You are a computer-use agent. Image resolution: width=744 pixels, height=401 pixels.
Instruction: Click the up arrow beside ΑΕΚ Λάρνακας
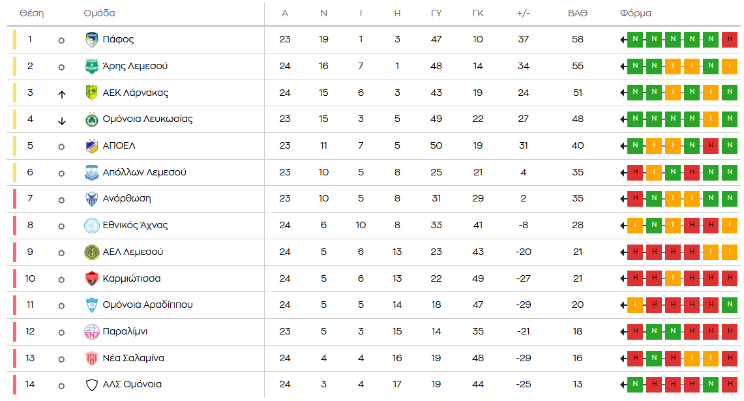(x=62, y=94)
